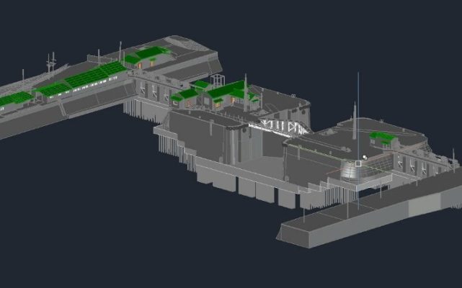Select the twin masts at the far left
The height and width of the screenshot is (288, 462).
[50, 62]
